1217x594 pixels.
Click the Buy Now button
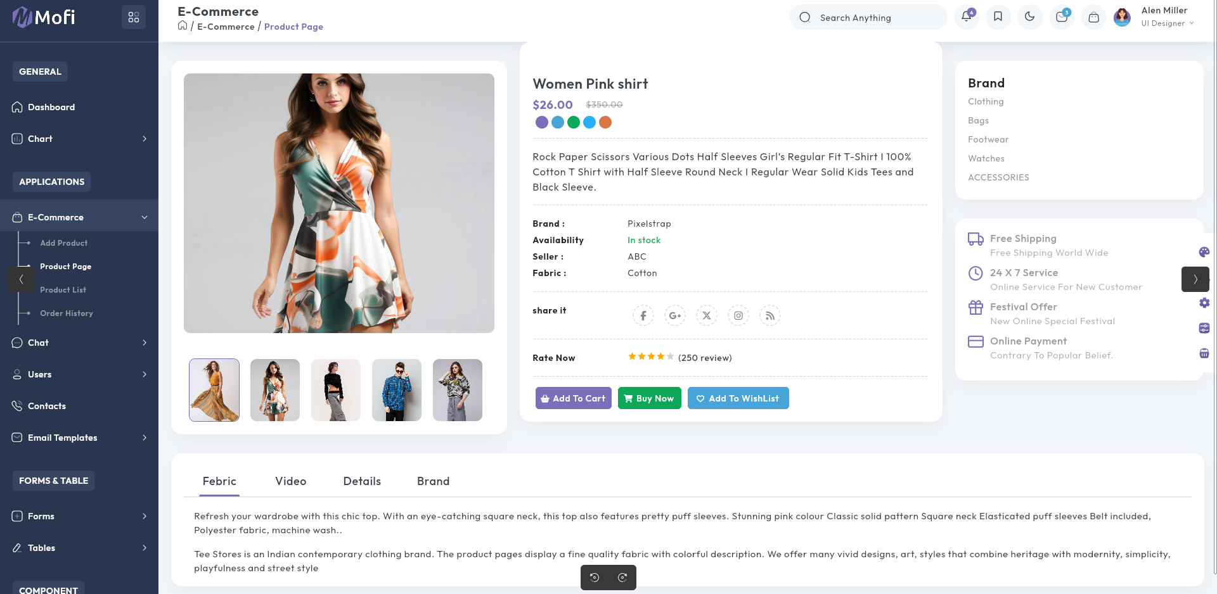click(x=649, y=398)
